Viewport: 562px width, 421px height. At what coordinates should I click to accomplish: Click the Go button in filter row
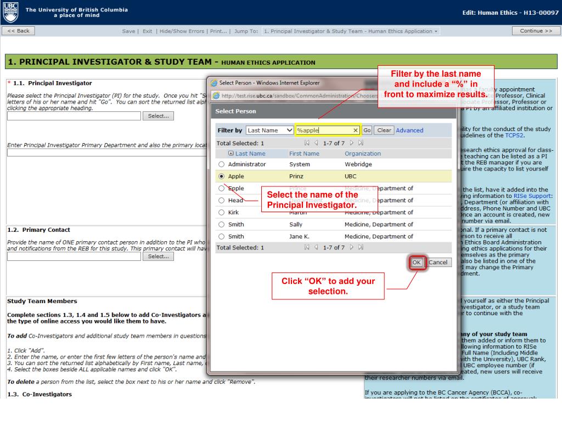[367, 130]
